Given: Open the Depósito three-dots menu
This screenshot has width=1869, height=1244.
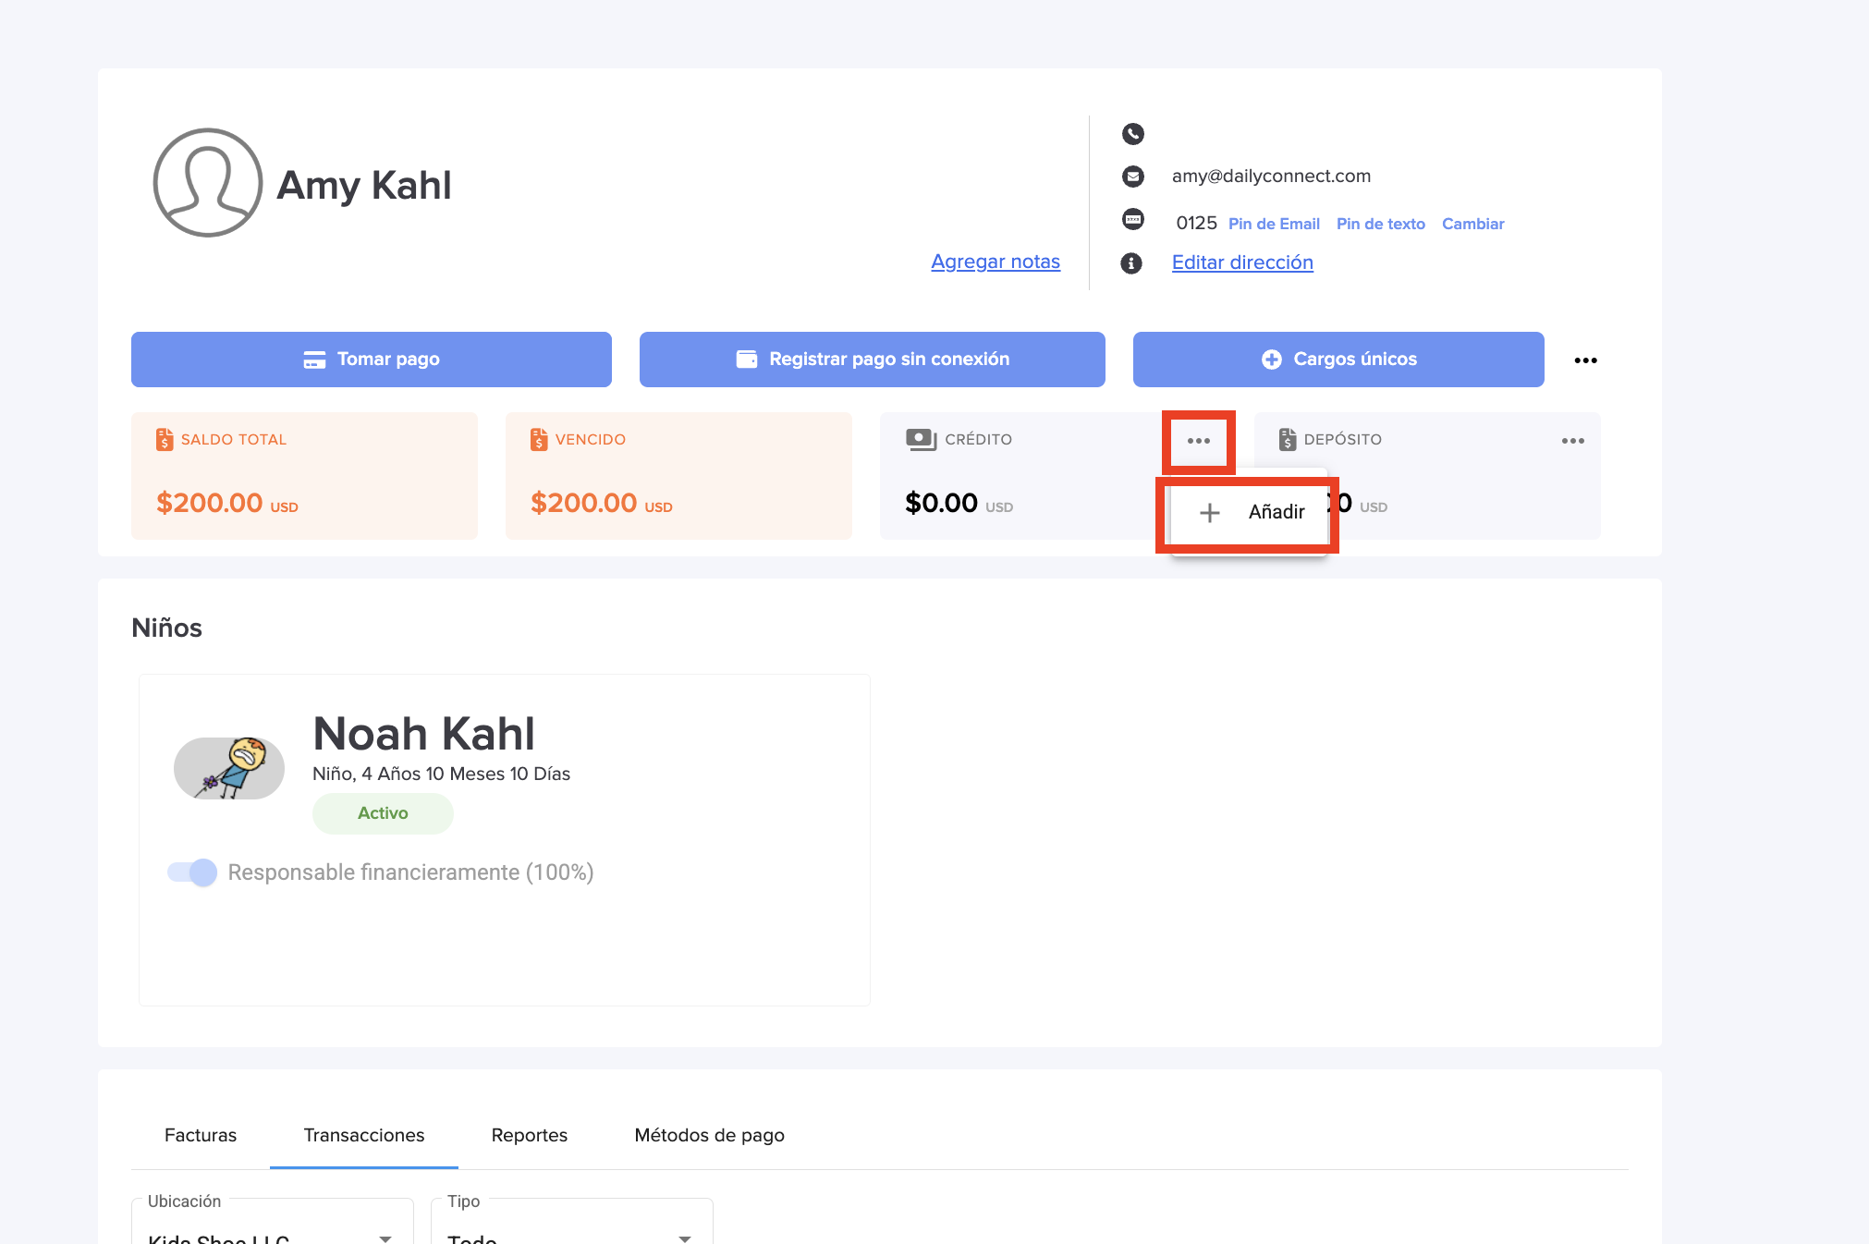Looking at the screenshot, I should pos(1572,441).
